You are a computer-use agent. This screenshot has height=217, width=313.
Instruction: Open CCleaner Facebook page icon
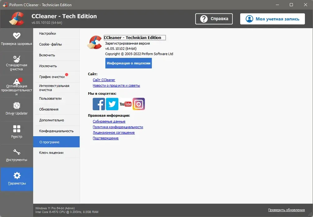99,104
